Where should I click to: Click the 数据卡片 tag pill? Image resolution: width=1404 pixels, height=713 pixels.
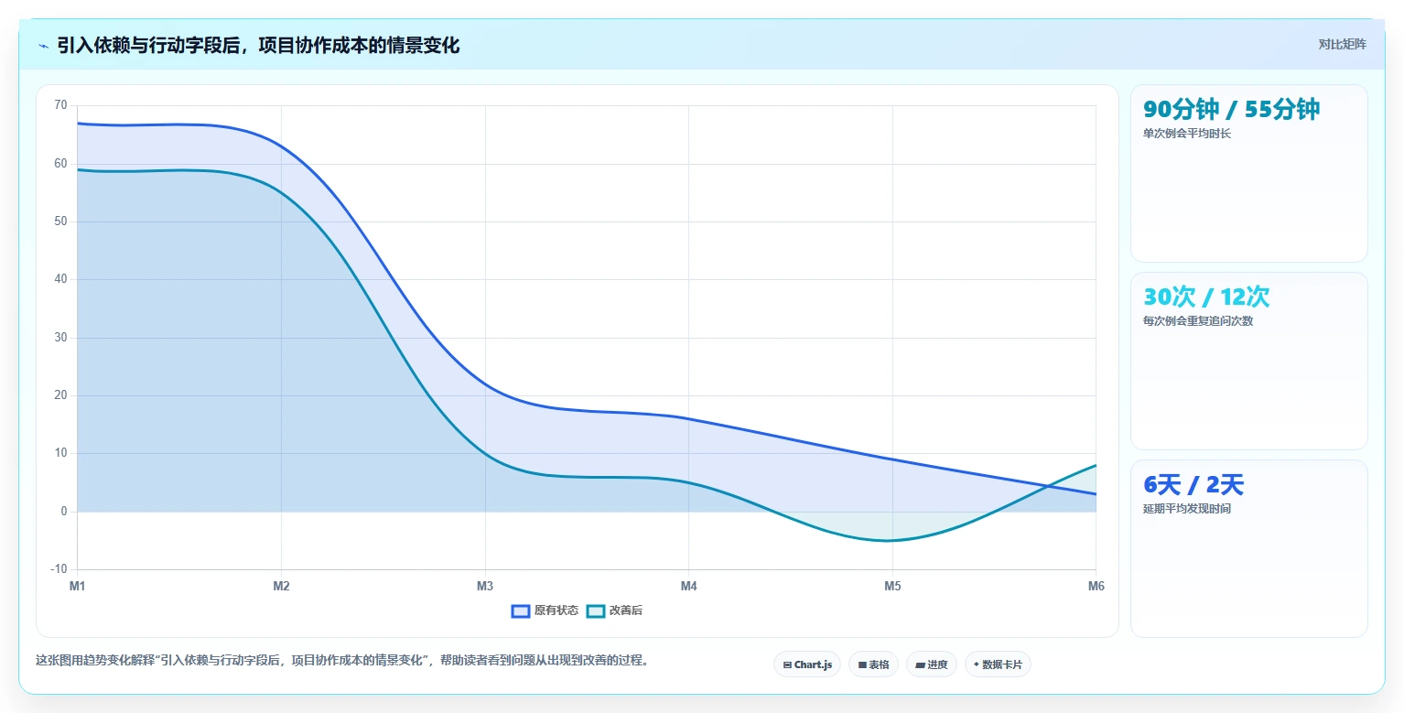point(998,664)
